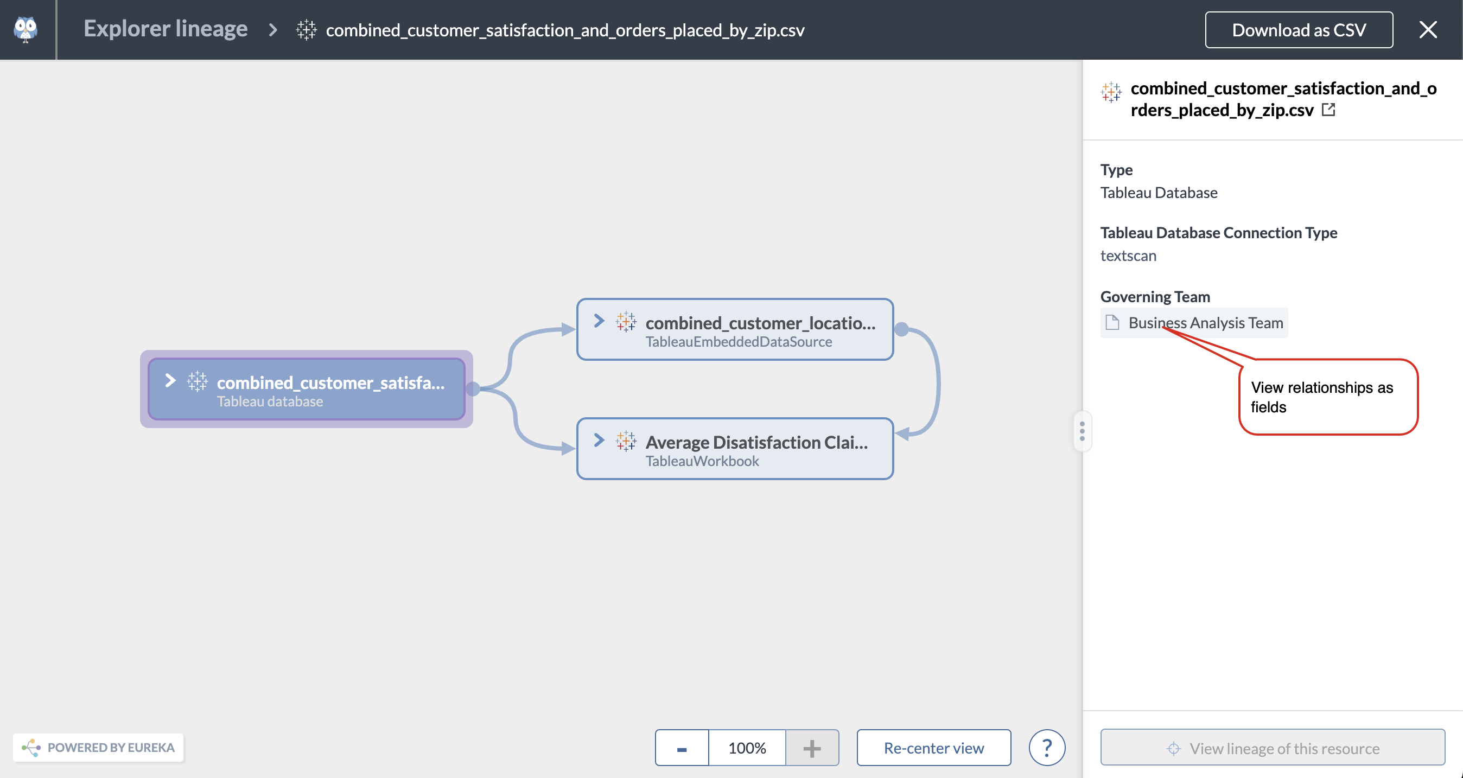Click the output dot on combined_customer_locatio... node

click(x=901, y=329)
